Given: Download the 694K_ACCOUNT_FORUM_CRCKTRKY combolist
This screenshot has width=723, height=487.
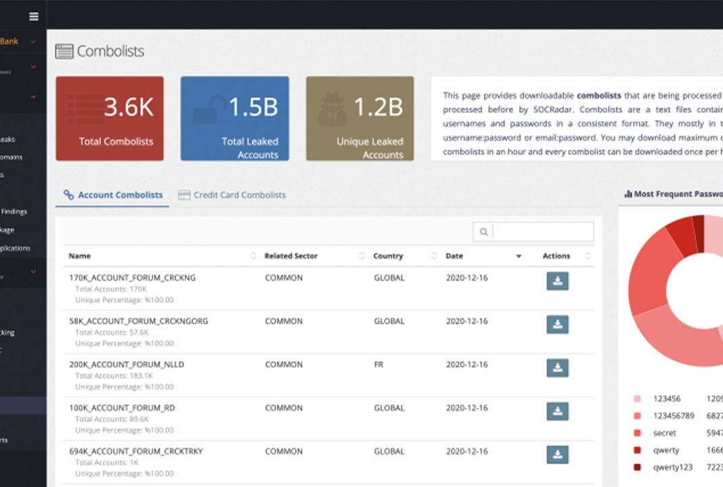Looking at the screenshot, I should [557, 455].
